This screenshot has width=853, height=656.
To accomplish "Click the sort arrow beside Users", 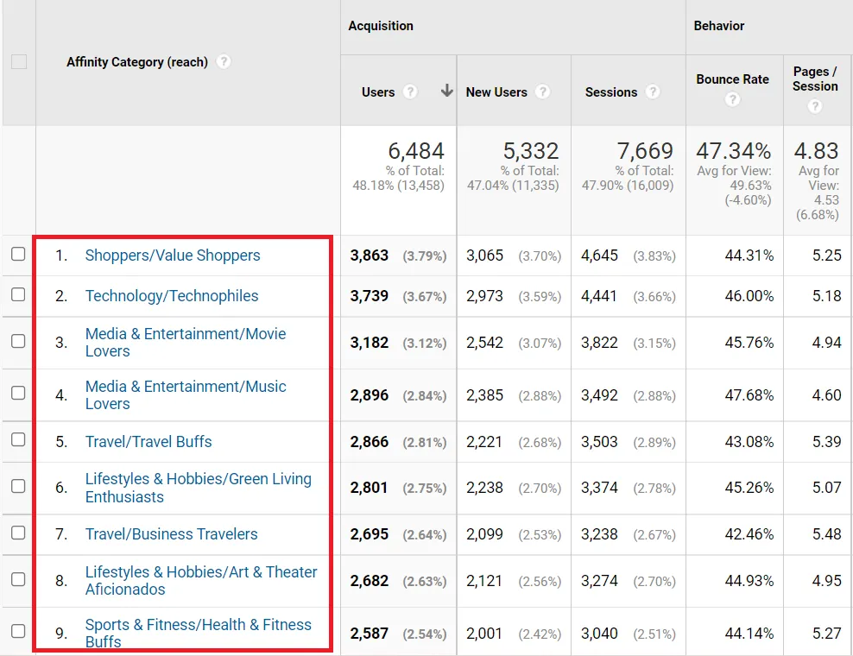I will (446, 91).
